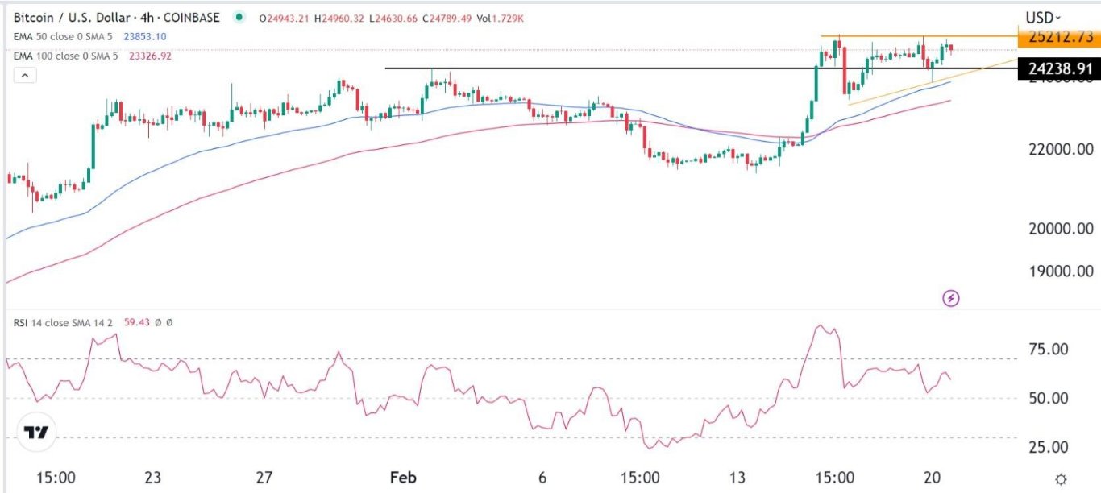Open chart settings gear icon
This screenshot has width=1101, height=493.
(1062, 478)
